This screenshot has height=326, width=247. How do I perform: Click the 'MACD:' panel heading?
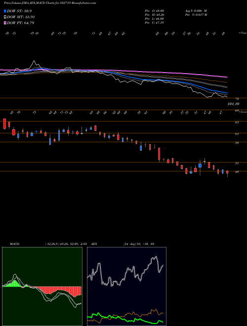[x=15, y=244]
